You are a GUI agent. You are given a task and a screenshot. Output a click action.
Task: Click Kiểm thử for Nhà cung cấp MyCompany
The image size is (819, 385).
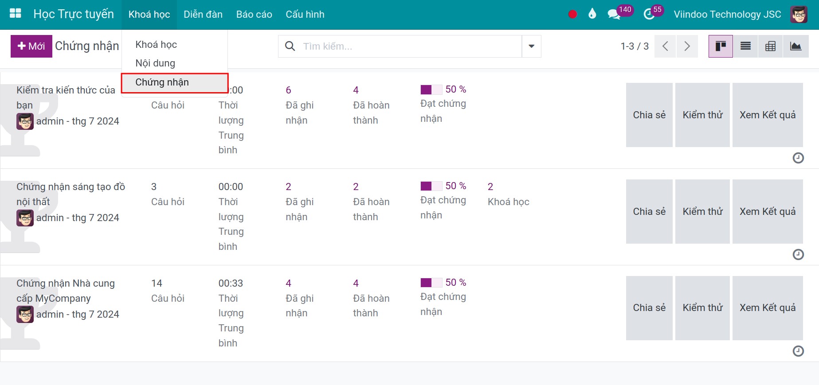pyautogui.click(x=702, y=308)
